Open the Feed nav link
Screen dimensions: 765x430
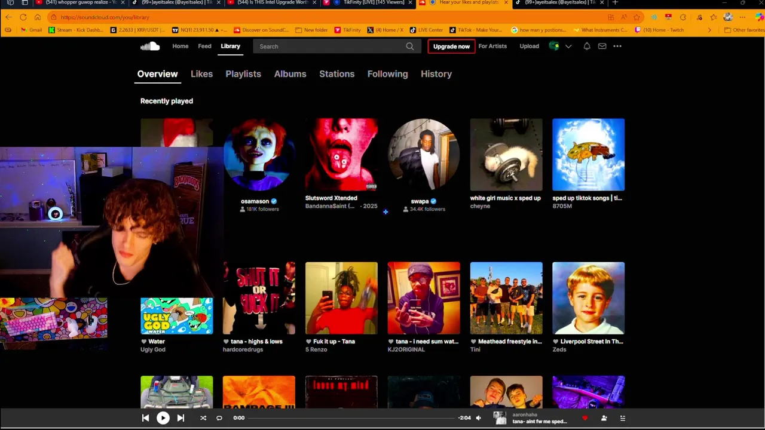[204, 46]
